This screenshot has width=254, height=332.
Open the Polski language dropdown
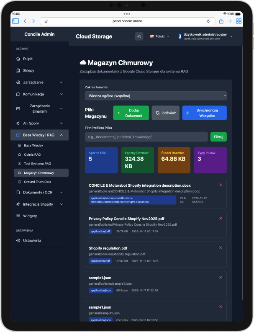click(159, 36)
